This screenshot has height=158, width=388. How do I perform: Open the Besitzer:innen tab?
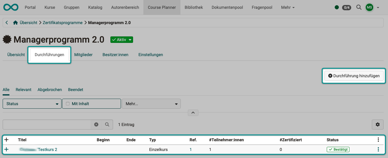coord(115,55)
